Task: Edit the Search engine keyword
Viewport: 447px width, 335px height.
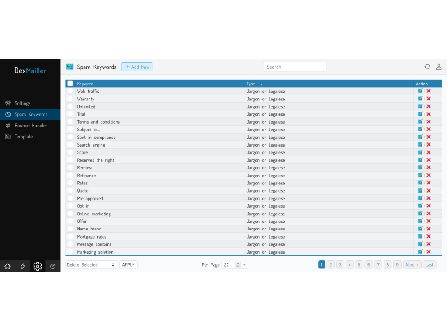Action: 420,144
